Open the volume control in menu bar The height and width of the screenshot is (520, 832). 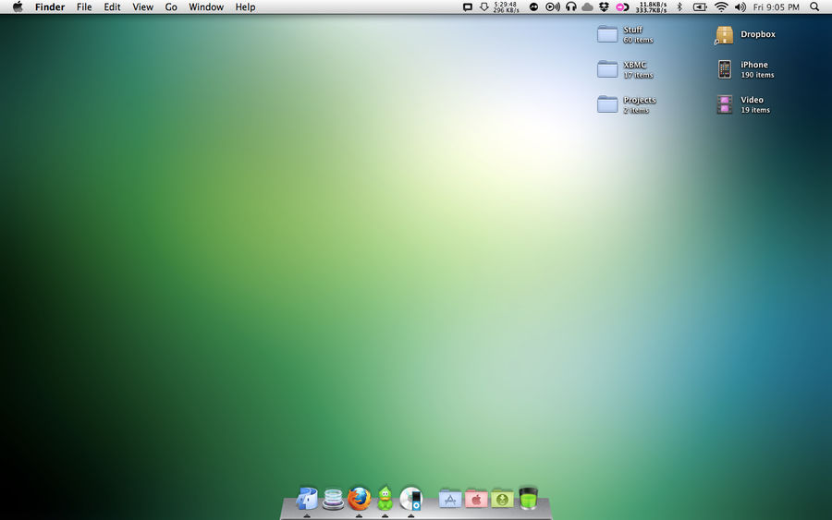coord(740,6)
